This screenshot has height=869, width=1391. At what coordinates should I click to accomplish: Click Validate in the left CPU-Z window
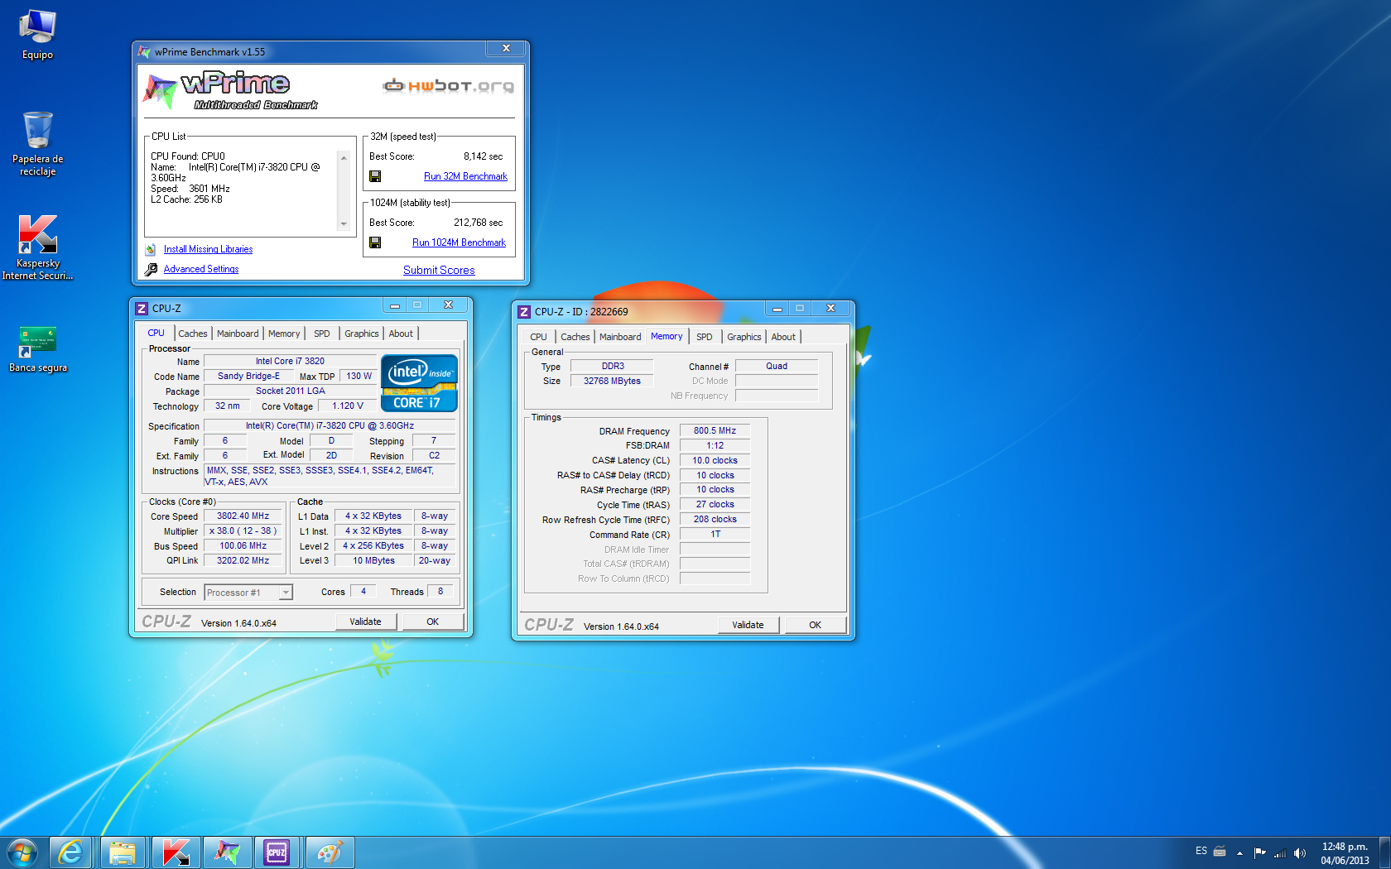tap(365, 622)
